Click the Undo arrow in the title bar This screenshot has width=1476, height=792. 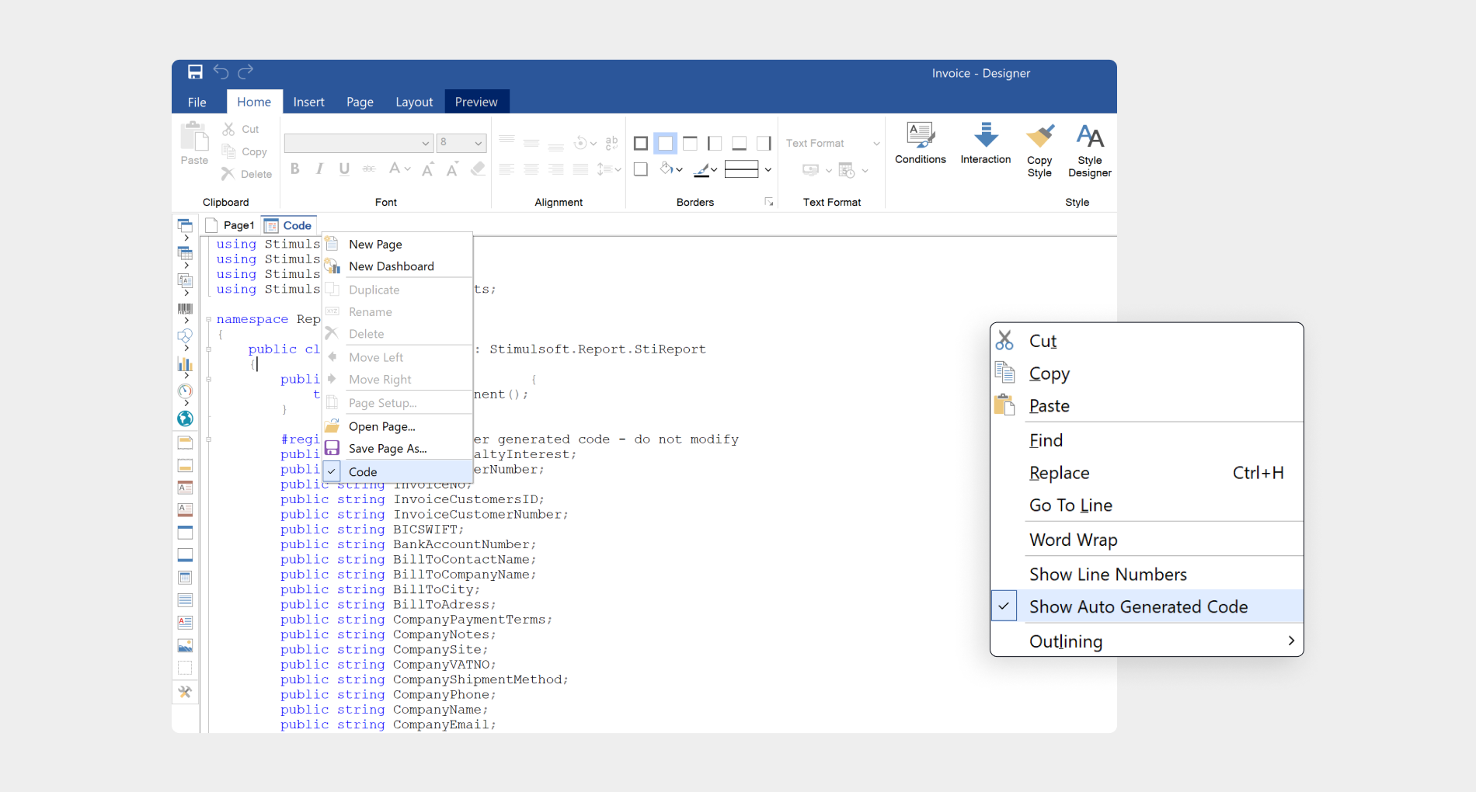221,72
